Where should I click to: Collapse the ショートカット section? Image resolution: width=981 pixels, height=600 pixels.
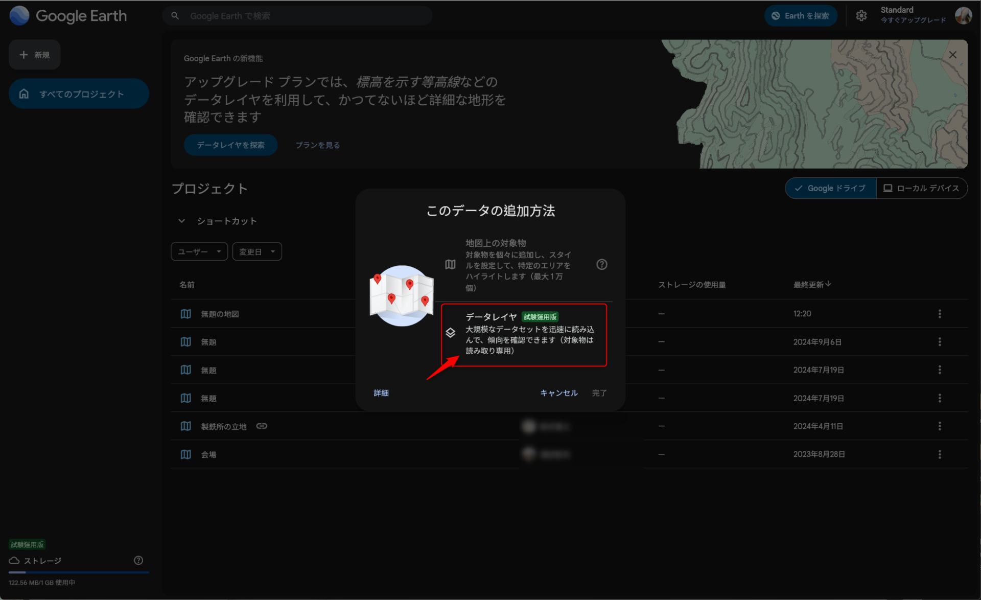pyautogui.click(x=181, y=221)
